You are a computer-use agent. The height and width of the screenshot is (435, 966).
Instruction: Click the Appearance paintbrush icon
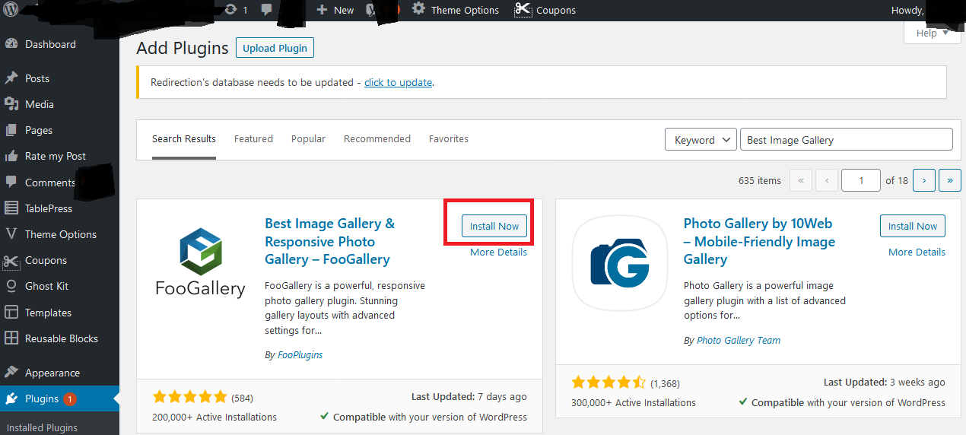click(11, 373)
